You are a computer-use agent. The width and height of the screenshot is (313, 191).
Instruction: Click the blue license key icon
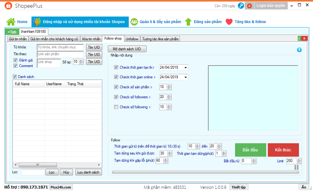pyautogui.click(x=241, y=6)
